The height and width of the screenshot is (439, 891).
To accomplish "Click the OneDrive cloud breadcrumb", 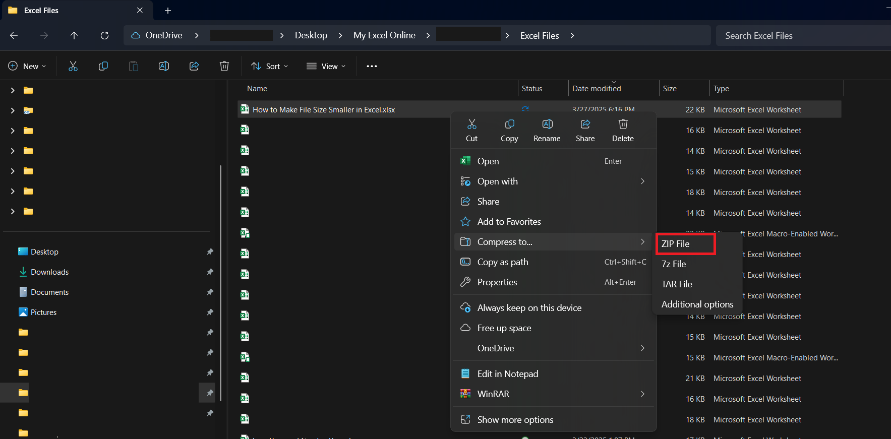I will (x=157, y=35).
